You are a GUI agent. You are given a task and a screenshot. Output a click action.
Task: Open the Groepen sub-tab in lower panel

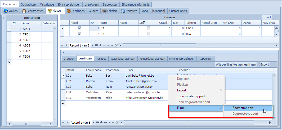click(x=69, y=59)
